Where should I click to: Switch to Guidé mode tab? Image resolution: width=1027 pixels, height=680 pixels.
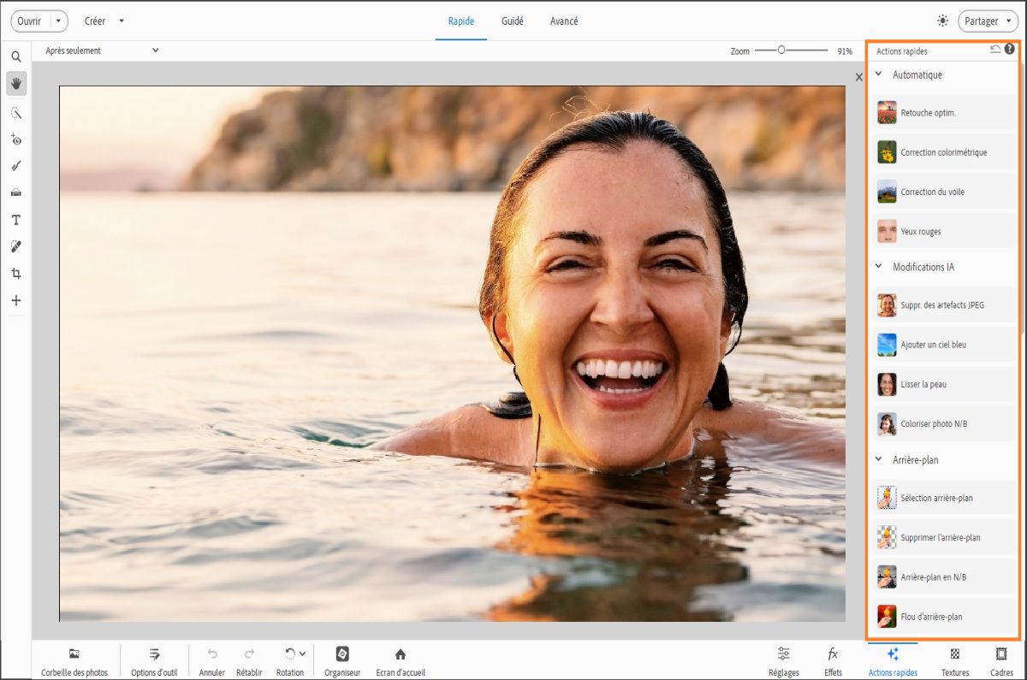click(513, 21)
